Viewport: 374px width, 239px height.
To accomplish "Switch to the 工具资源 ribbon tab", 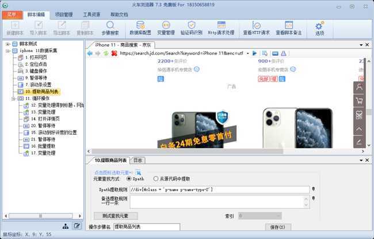I will [91, 14].
